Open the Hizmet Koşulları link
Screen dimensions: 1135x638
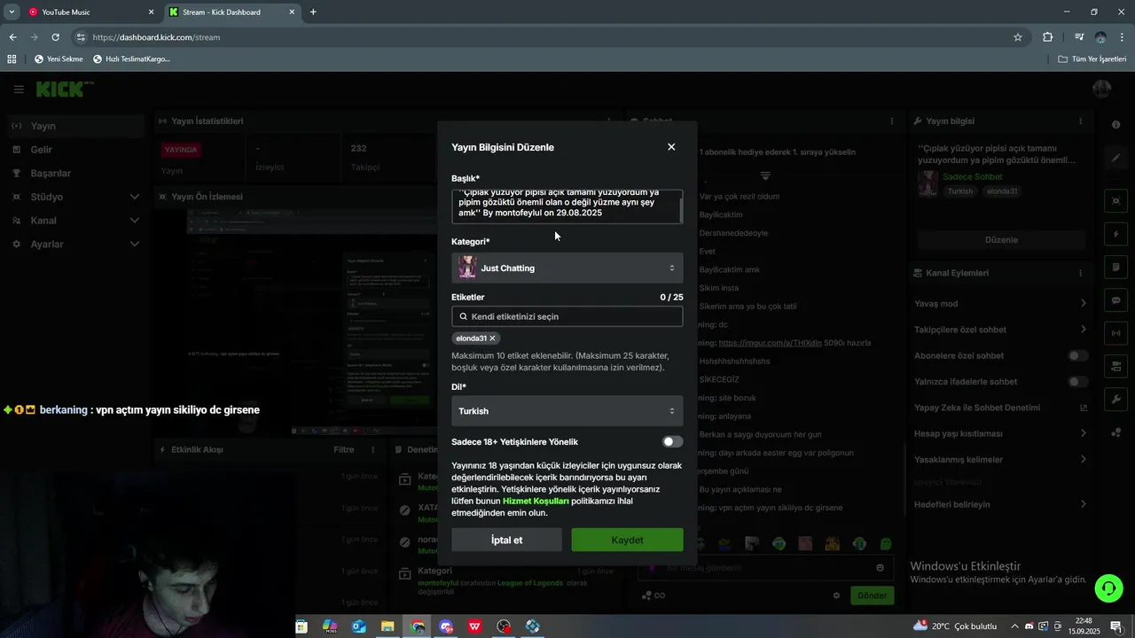(536, 501)
